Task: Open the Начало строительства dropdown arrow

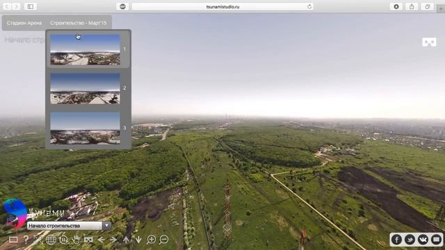Action: point(106,226)
